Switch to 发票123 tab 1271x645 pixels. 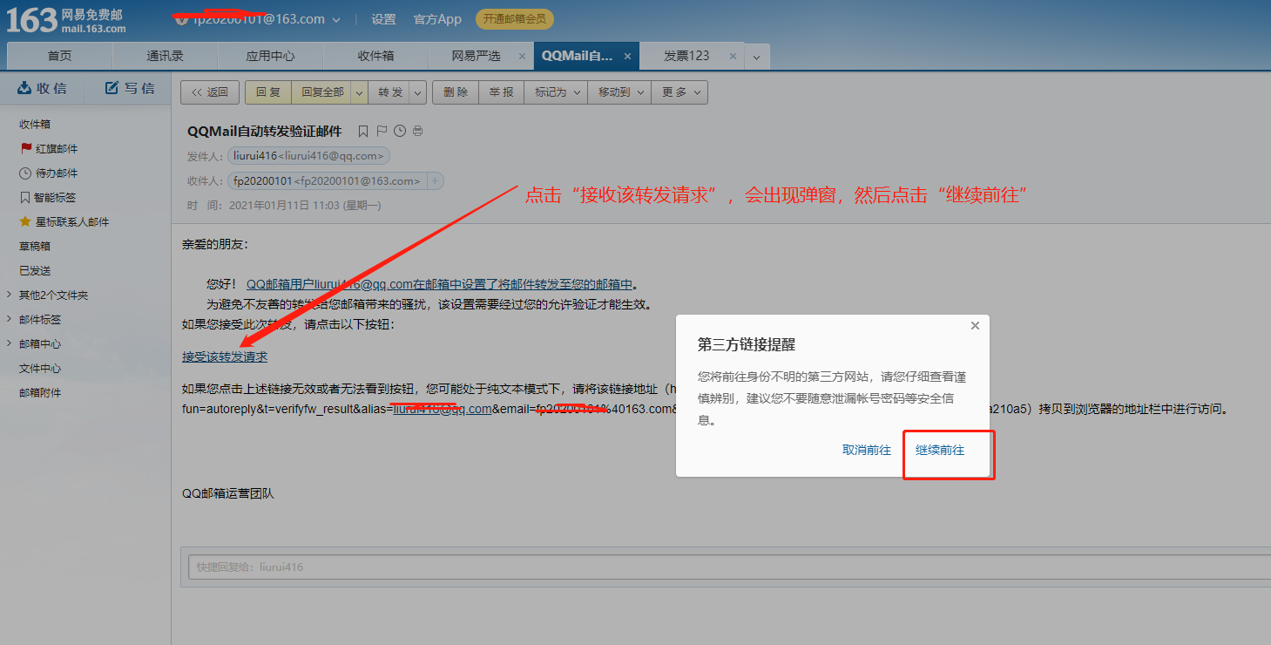pos(686,56)
